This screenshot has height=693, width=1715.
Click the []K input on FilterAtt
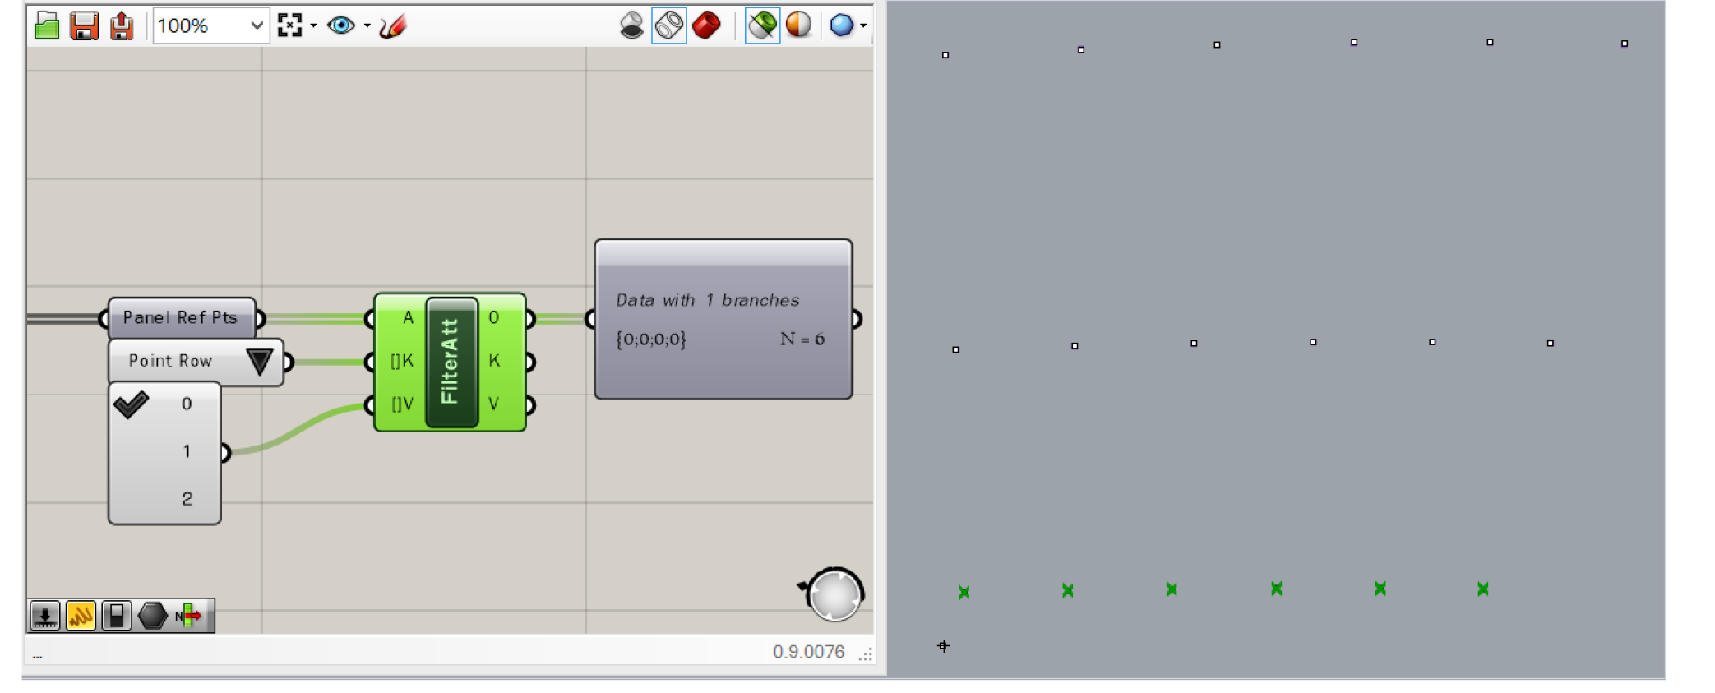point(402,361)
